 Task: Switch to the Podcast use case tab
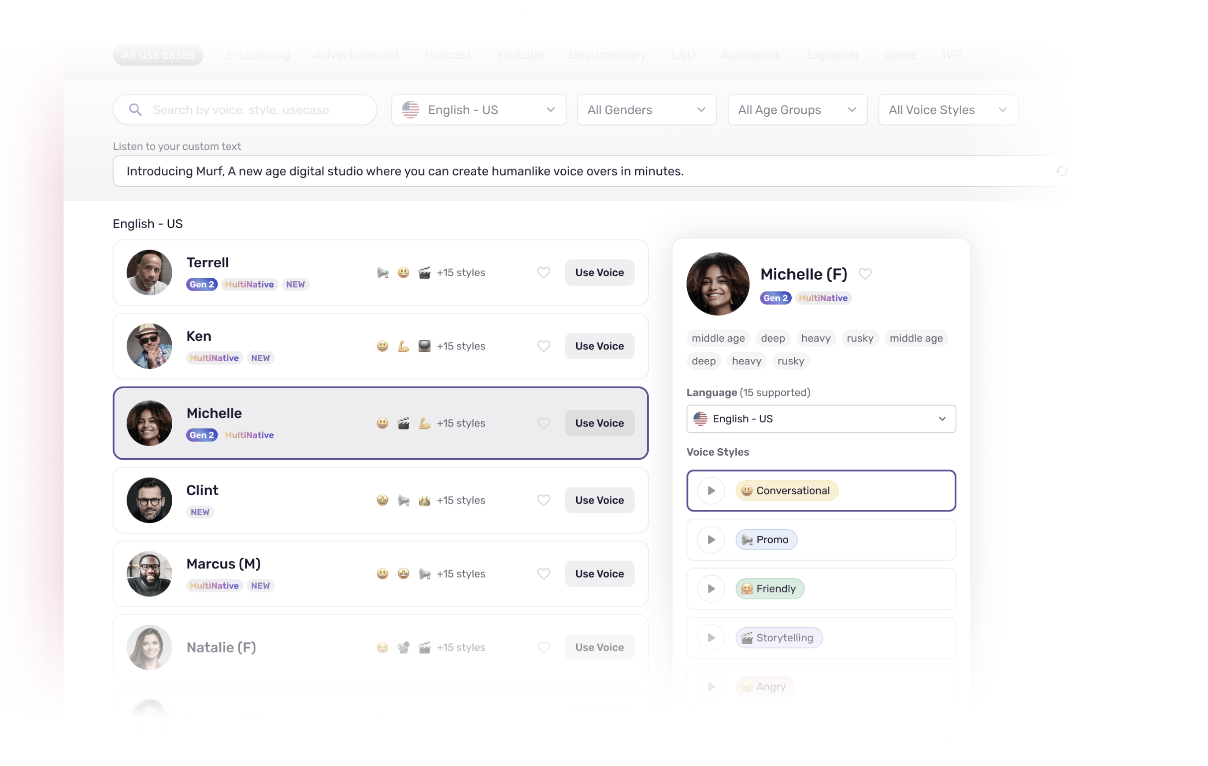(448, 55)
